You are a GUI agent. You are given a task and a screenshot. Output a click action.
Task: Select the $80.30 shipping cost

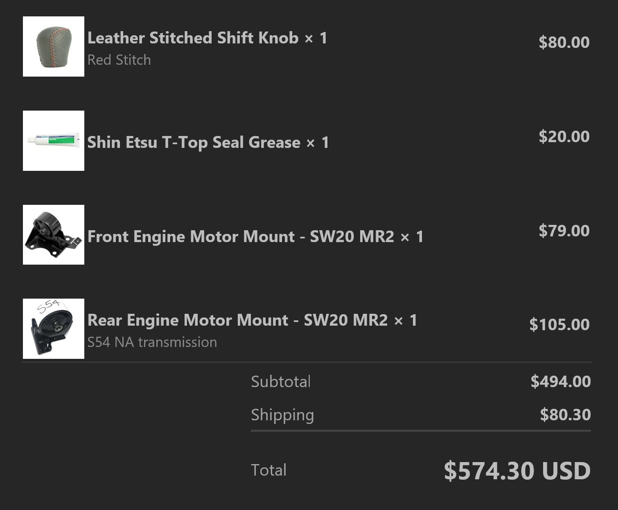[565, 415]
